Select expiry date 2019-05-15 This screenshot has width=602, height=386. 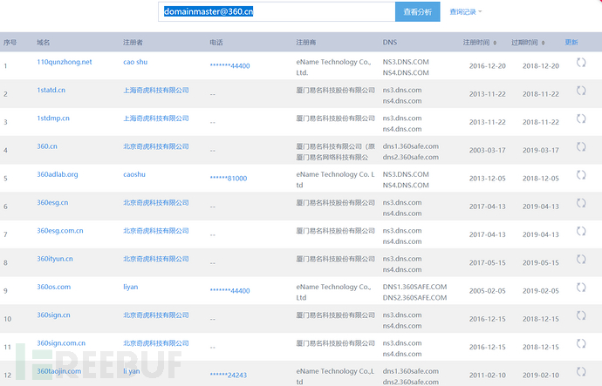541,262
